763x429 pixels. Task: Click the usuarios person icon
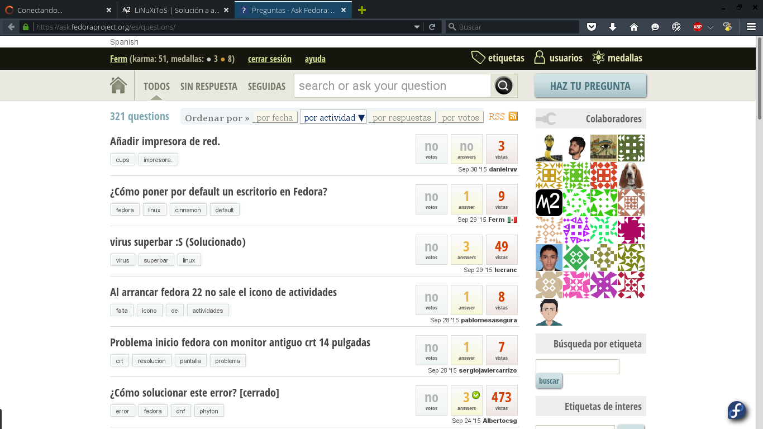pyautogui.click(x=540, y=58)
